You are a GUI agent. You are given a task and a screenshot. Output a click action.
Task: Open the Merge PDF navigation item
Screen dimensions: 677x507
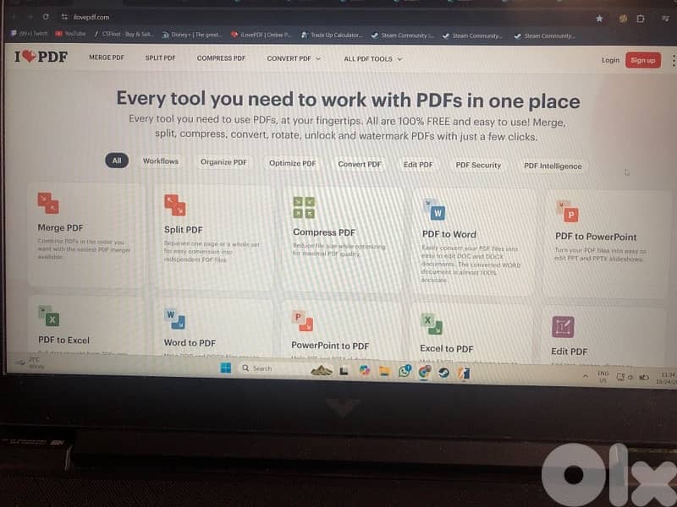tap(106, 57)
